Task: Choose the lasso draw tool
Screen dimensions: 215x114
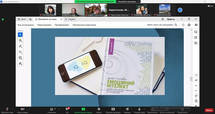Action: pos(20,52)
